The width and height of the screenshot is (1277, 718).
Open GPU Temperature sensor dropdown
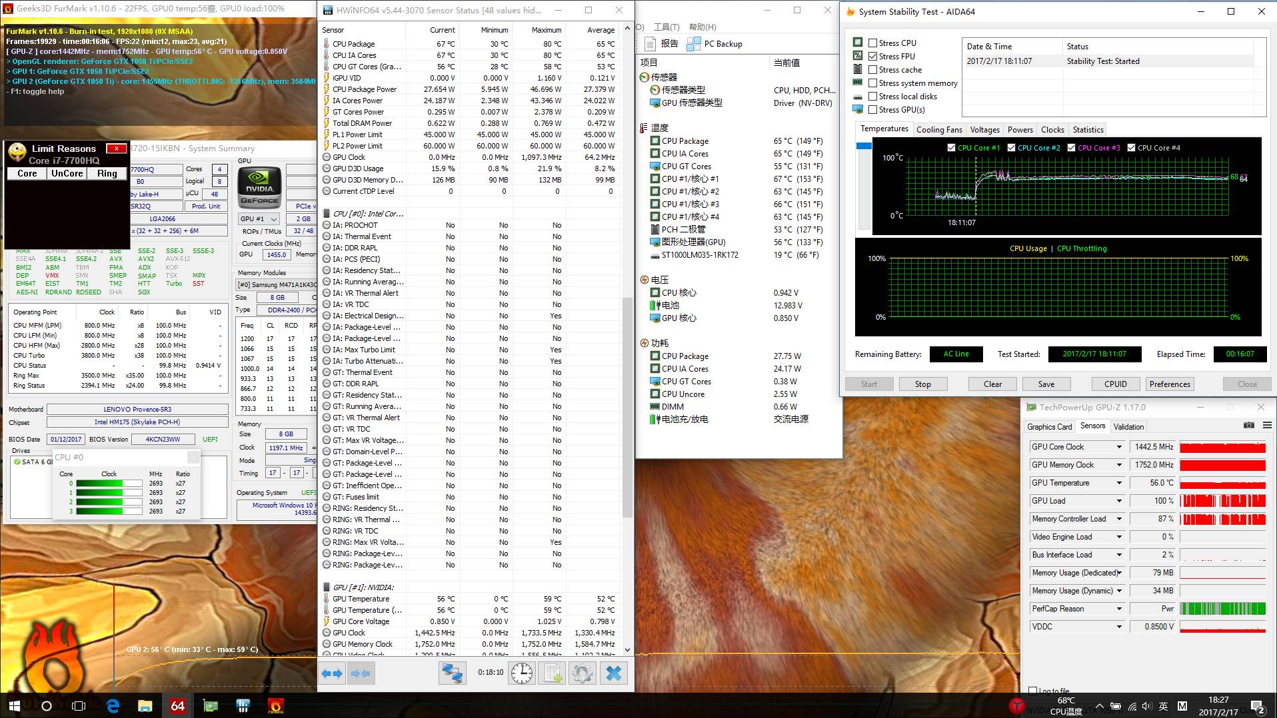click(1119, 483)
